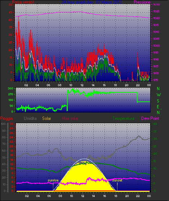Image resolution: width=169 pixels, height=201 pixels.
Task: Click hour "22" on the wind chart time axis
Action: pyautogui.click(x=138, y=85)
